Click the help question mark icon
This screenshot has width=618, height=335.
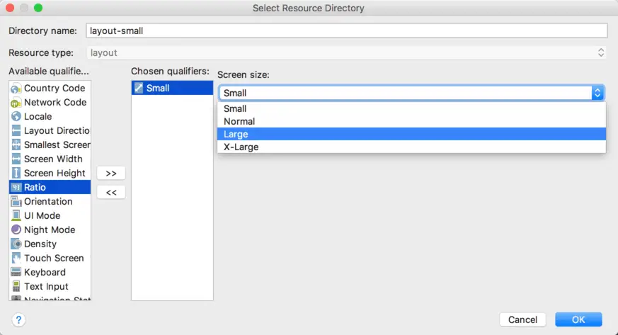[x=18, y=319]
